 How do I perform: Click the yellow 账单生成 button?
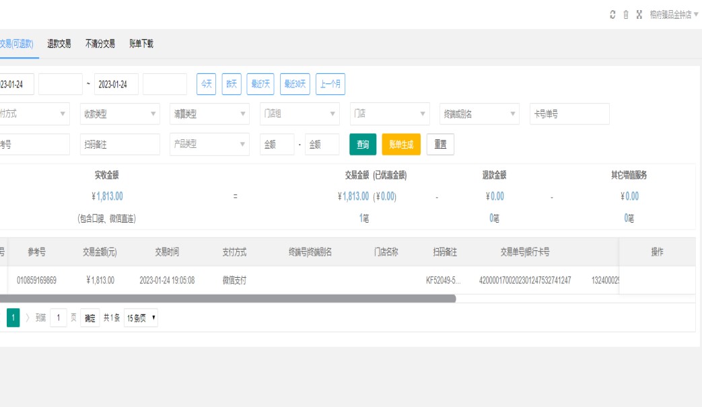coord(401,145)
